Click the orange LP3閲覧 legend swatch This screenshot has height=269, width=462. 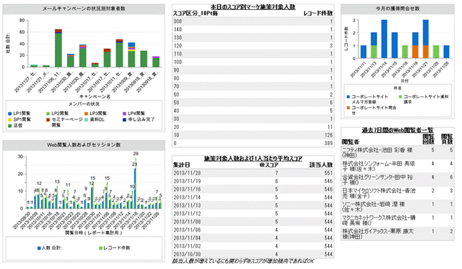pyautogui.click(x=86, y=113)
